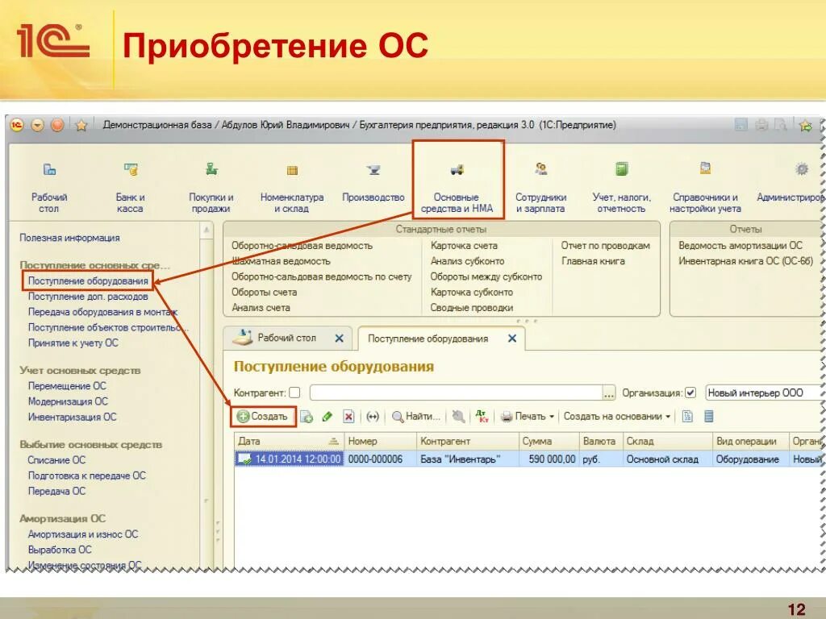Click the ellipsis button in Контрагент field
Viewport: 826px width, 619px height.
click(609, 393)
